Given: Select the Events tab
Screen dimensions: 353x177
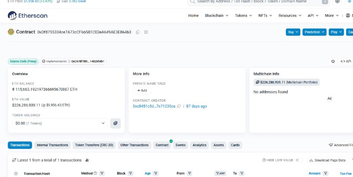Looking at the screenshot, I should tap(180, 145).
